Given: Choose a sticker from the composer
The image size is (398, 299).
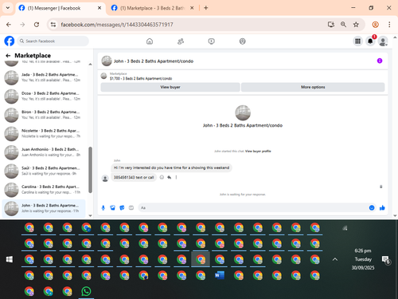Looking at the screenshot, I should tap(122, 208).
